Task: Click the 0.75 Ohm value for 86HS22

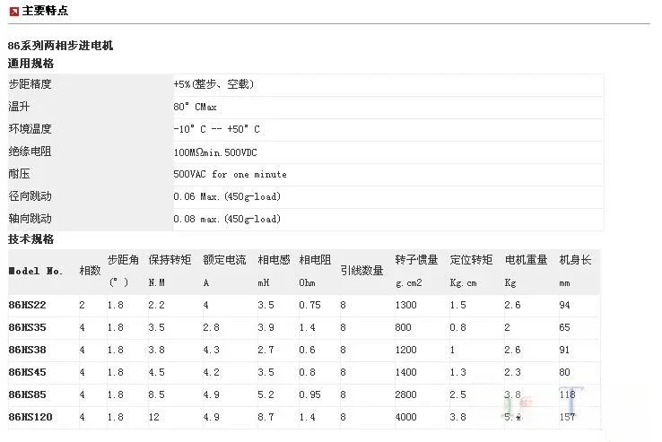Action: point(309,305)
